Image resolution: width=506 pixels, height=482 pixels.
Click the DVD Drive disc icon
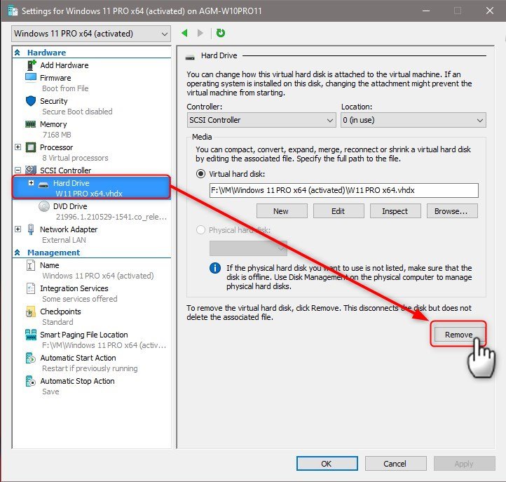coord(44,206)
